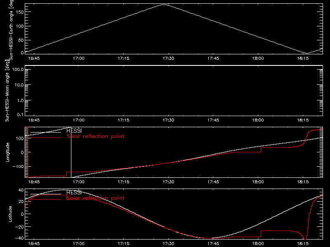Viewport: 330px width, 247px height.
Task: Click tick label 1.0 on Moon angle axis
Action: click(20, 100)
